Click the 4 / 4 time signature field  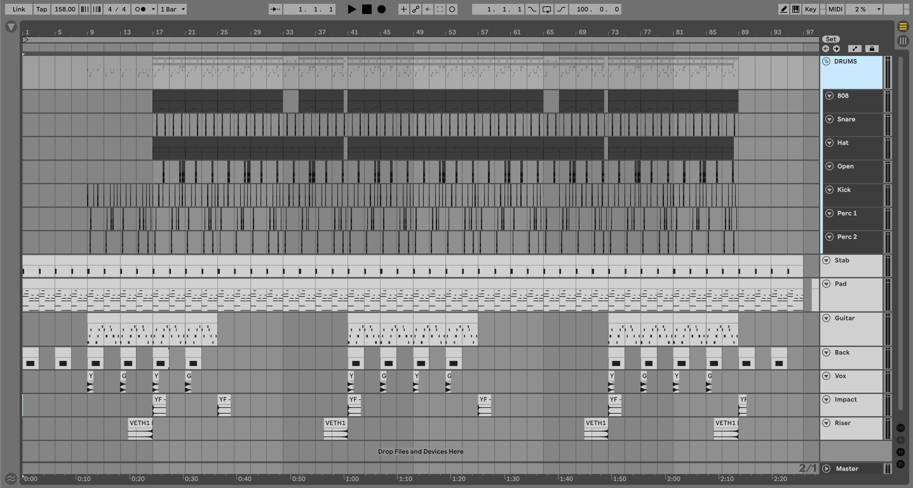pyautogui.click(x=117, y=9)
